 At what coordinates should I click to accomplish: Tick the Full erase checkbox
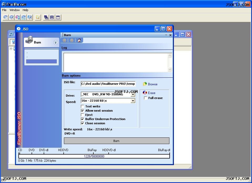click(145, 98)
